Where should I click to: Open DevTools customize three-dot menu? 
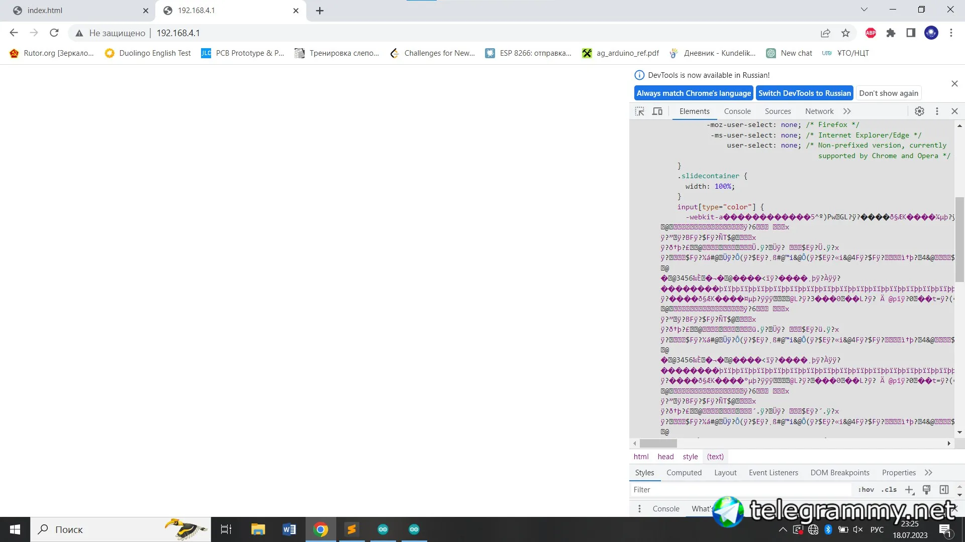[x=937, y=111]
